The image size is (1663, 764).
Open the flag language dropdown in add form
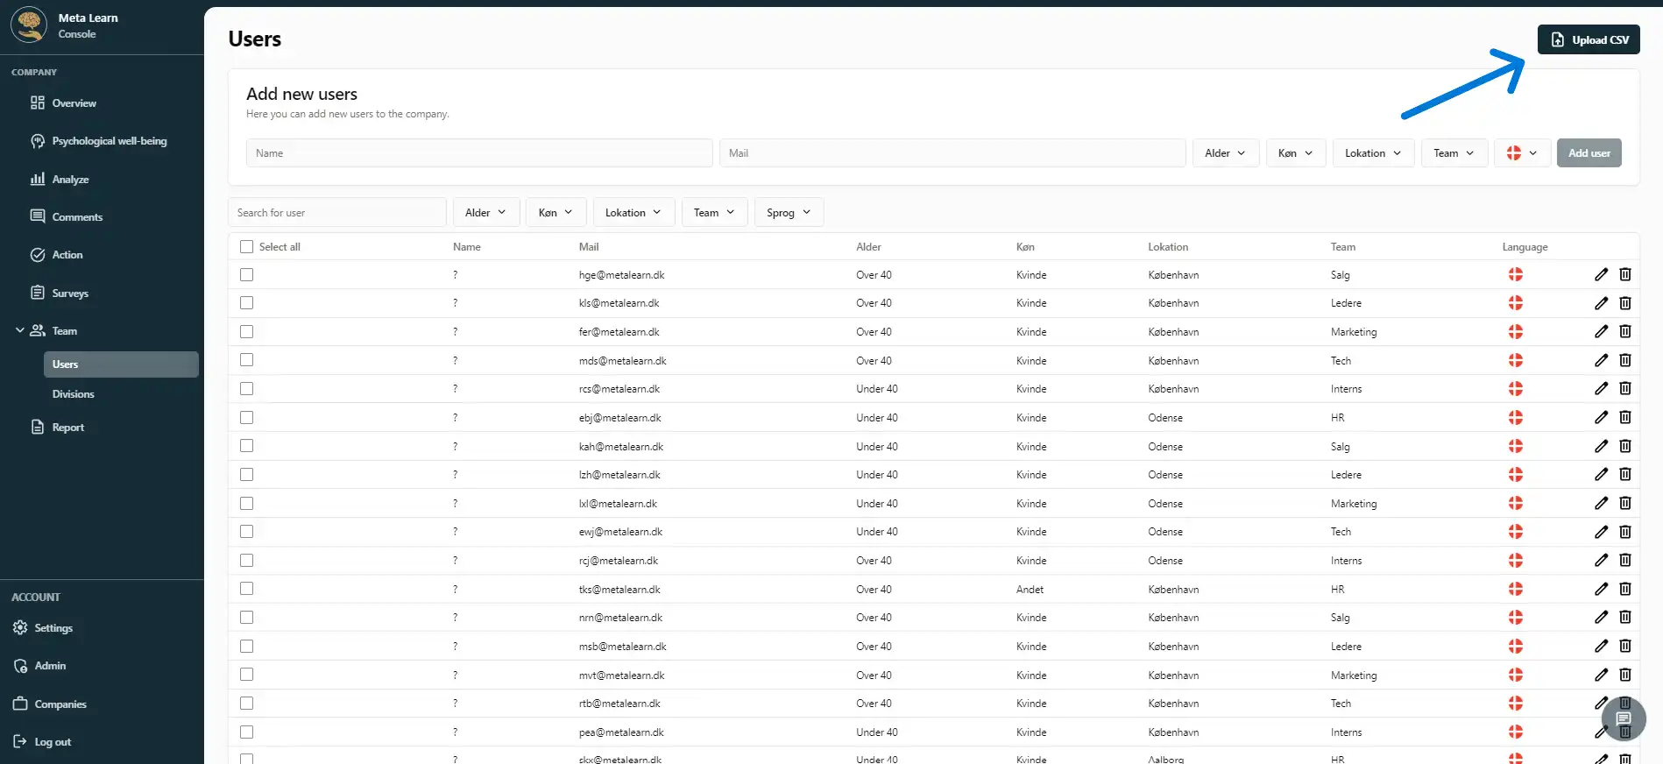pos(1522,153)
